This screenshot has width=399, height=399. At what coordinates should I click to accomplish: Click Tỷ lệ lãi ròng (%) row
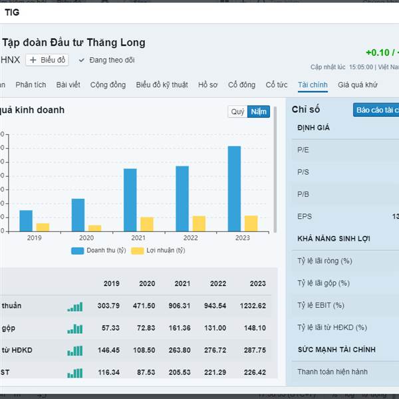(345, 261)
